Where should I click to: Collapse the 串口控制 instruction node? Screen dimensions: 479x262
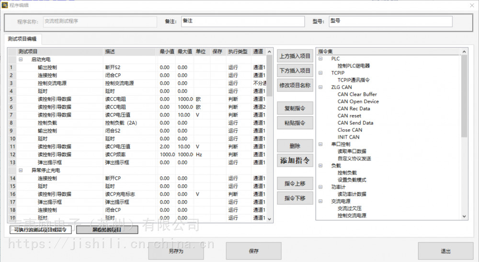[320, 144]
